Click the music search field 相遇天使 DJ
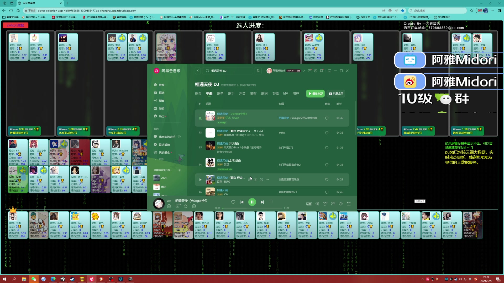This screenshot has width=504, height=283. click(228, 71)
